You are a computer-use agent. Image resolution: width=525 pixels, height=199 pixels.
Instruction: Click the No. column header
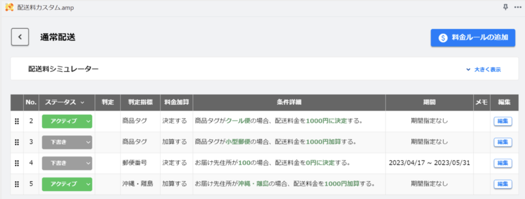pos(31,103)
